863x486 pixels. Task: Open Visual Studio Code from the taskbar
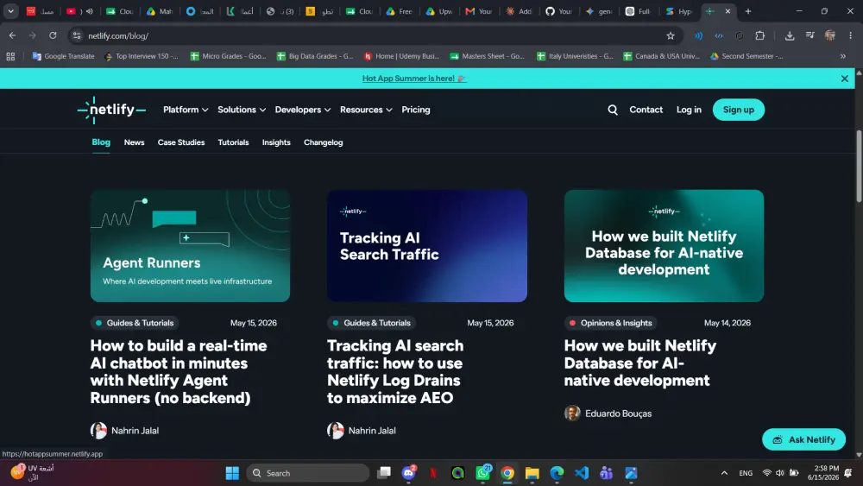coord(582,473)
